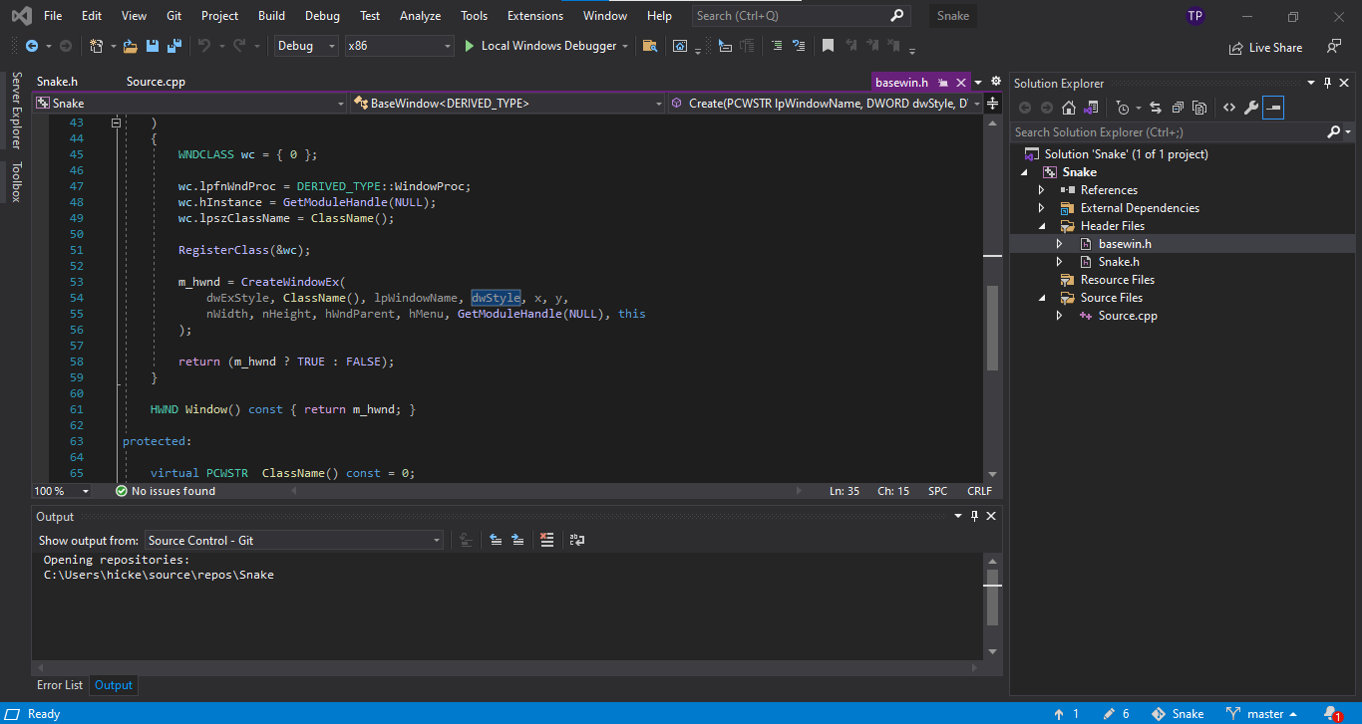Open the 'Show output from' dropdown
1362x724 pixels.
tap(294, 540)
